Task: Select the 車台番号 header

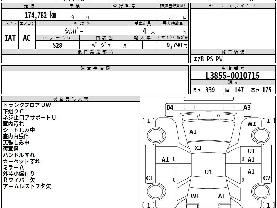Action: [x=233, y=68]
